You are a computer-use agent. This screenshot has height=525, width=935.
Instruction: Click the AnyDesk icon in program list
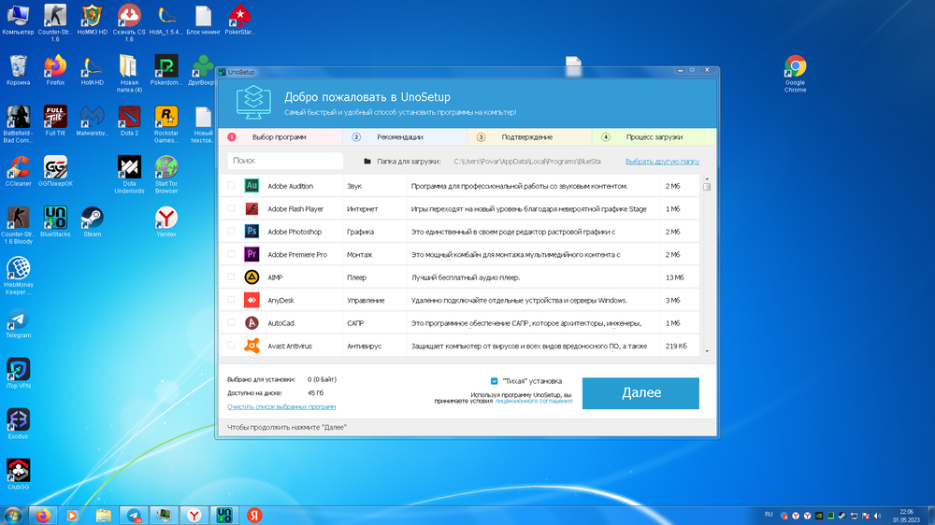[252, 300]
